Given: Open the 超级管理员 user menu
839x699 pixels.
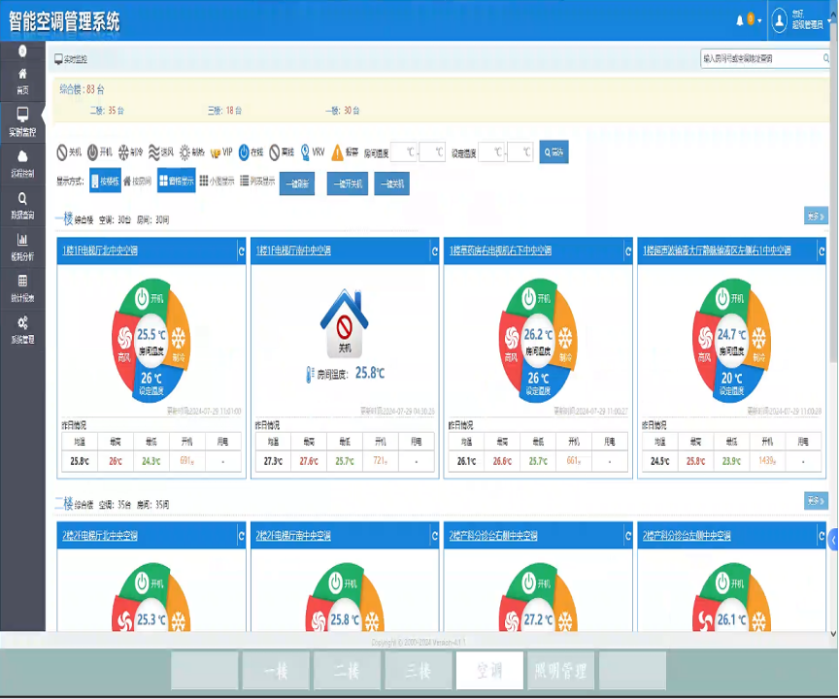Looking at the screenshot, I should [x=800, y=19].
